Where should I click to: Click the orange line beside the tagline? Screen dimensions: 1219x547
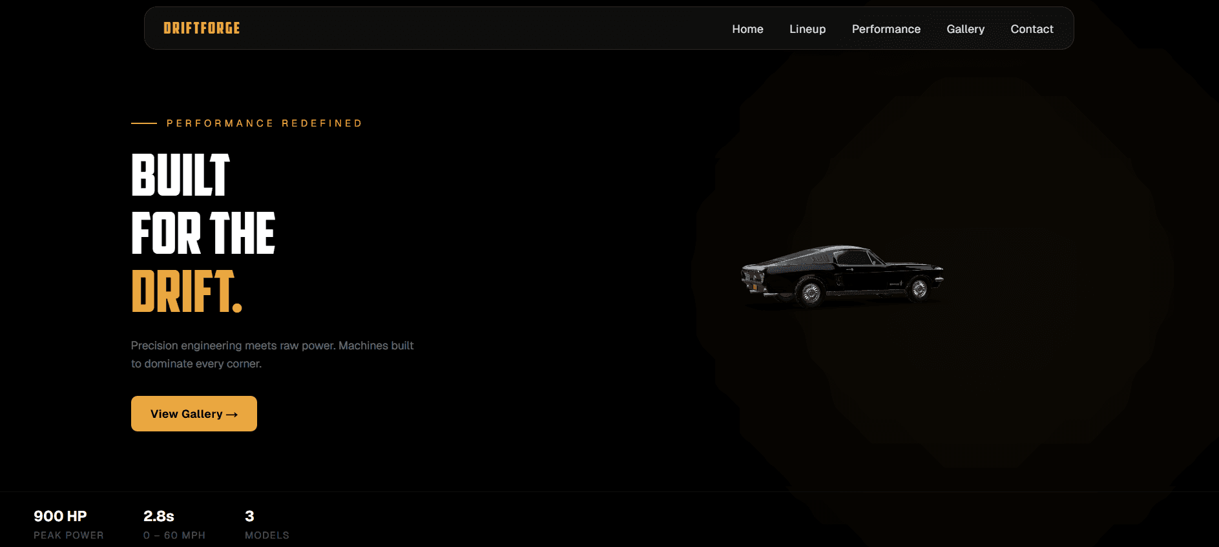tap(144, 123)
